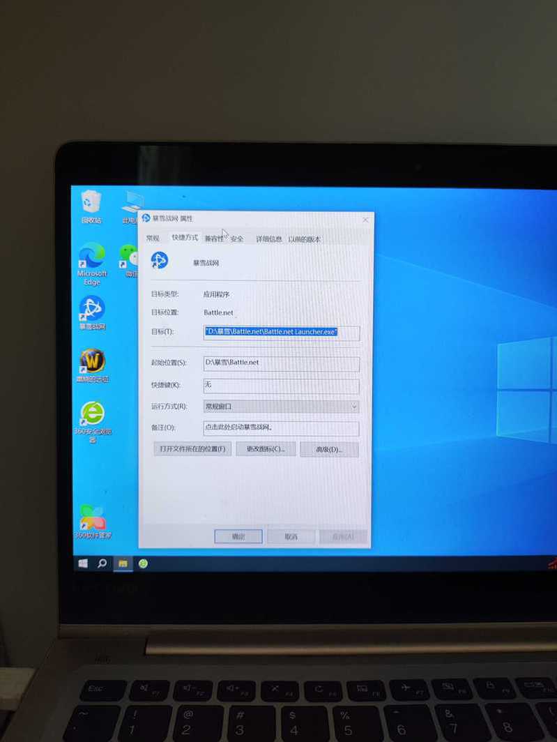Click the File Explorer taskbar icon

123,563
